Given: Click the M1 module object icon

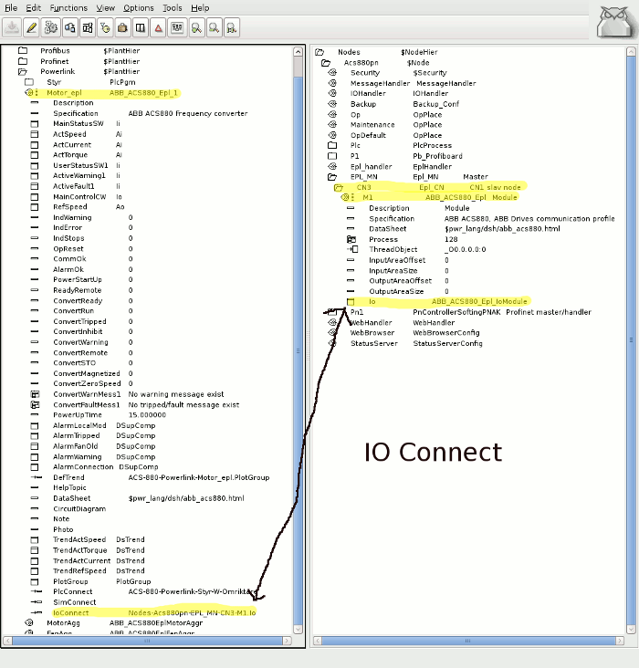Looking at the screenshot, I should (x=346, y=197).
